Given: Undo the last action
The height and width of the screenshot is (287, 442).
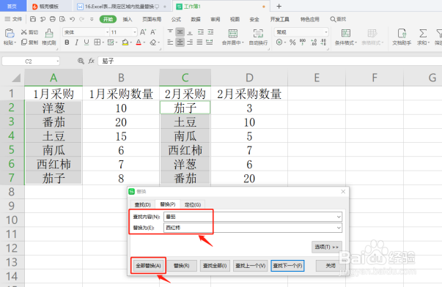Looking at the screenshot, I should (x=72, y=19).
